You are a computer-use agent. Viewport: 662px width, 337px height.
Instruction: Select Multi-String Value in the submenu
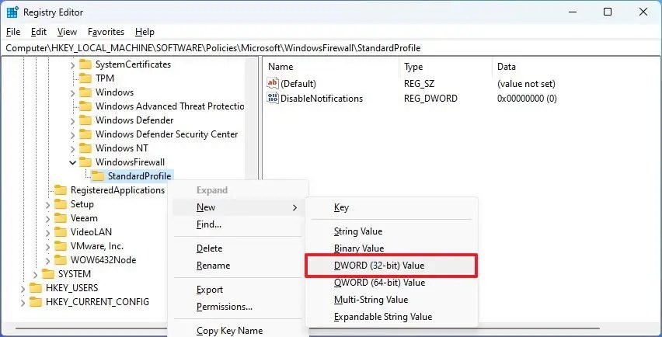(x=392, y=300)
